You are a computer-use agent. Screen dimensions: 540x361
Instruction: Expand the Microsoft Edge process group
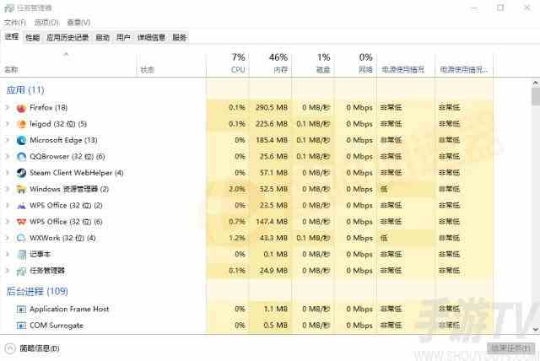pyautogui.click(x=7, y=140)
